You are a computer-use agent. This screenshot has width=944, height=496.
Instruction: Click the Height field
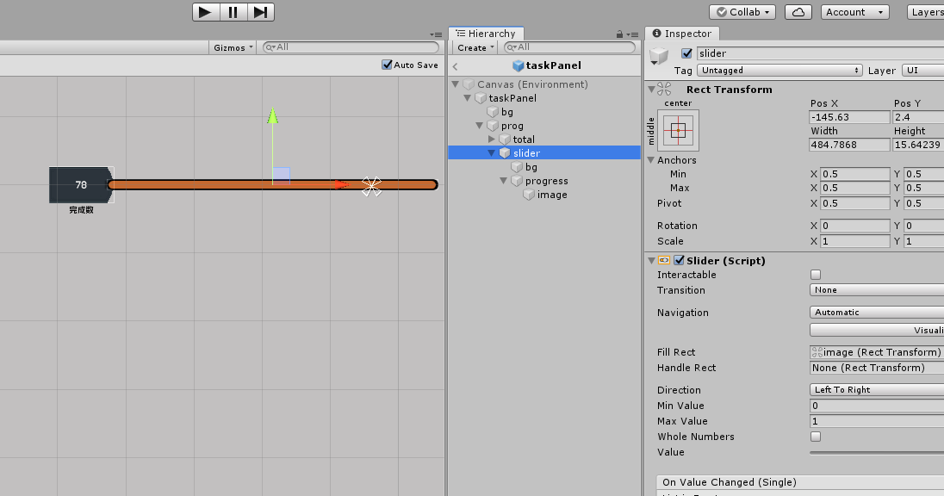918,145
